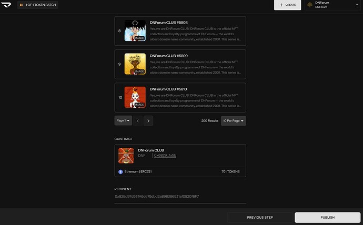Click the CREATE button
The height and width of the screenshot is (225, 363).
click(x=288, y=5)
